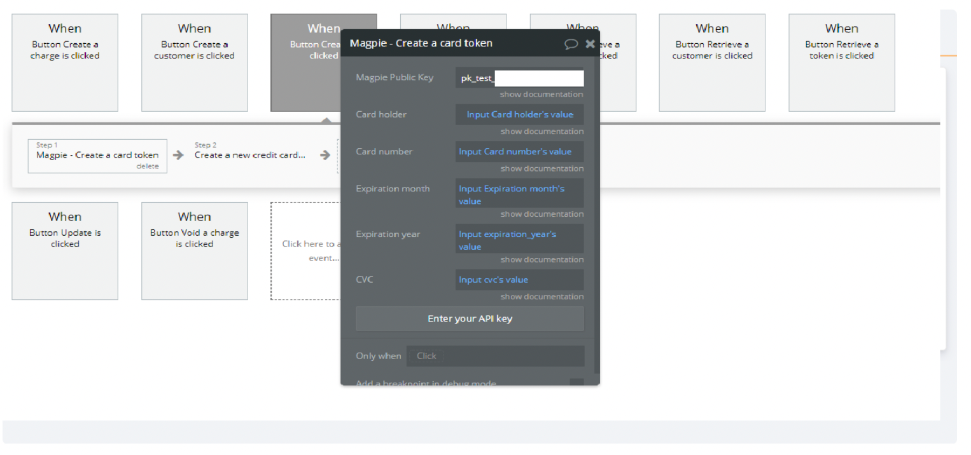The height and width of the screenshot is (455, 971).
Task: Click the Expiration year label
Action: click(x=388, y=234)
